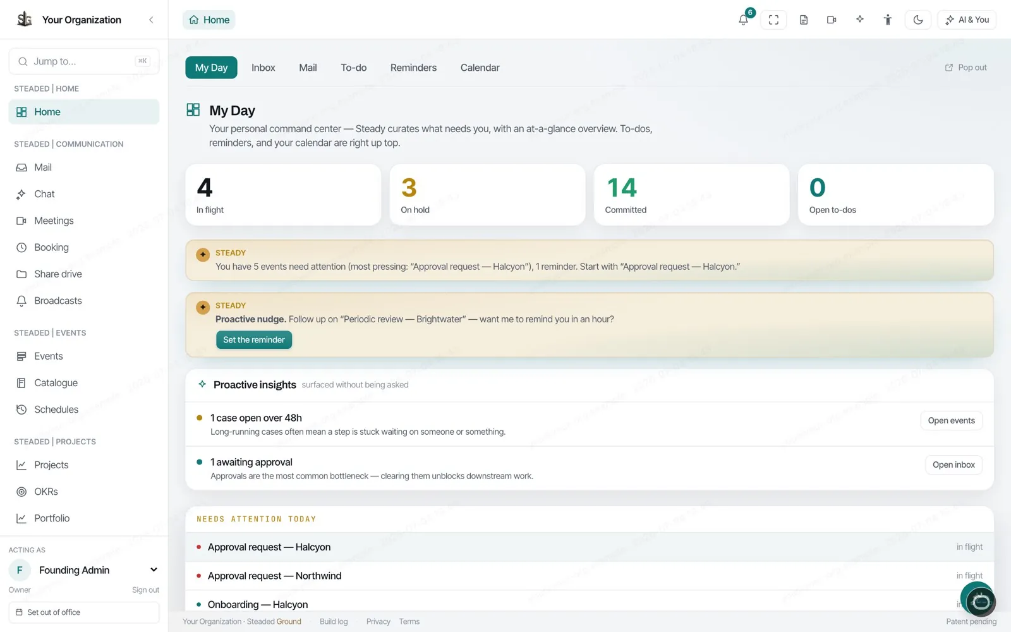Open Projects in the sidebar
This screenshot has height=632, width=1011.
coord(84,465)
